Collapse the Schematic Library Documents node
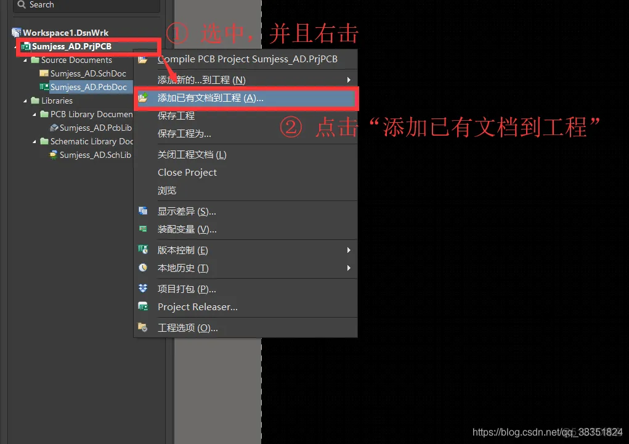The width and height of the screenshot is (629, 444). point(34,142)
